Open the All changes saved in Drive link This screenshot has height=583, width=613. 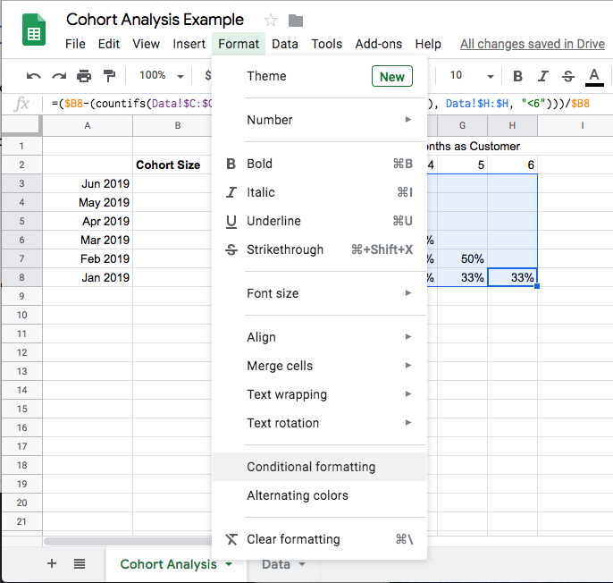coord(532,44)
